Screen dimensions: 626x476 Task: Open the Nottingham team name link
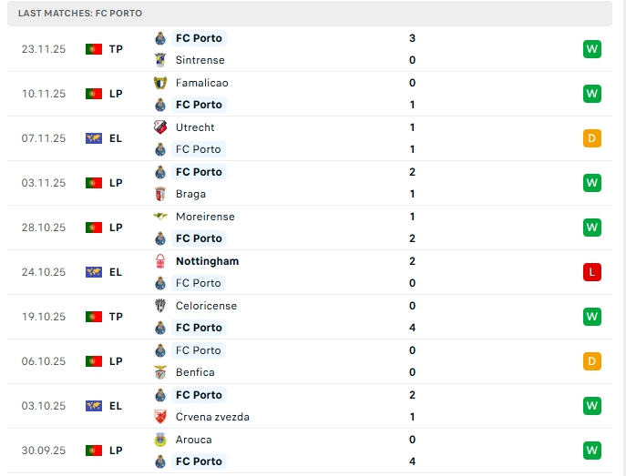(207, 261)
